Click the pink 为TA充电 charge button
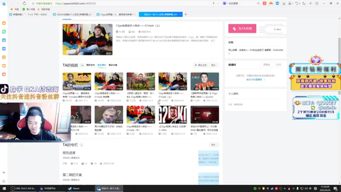Viewport: 341px width, 192px height. 242,29
